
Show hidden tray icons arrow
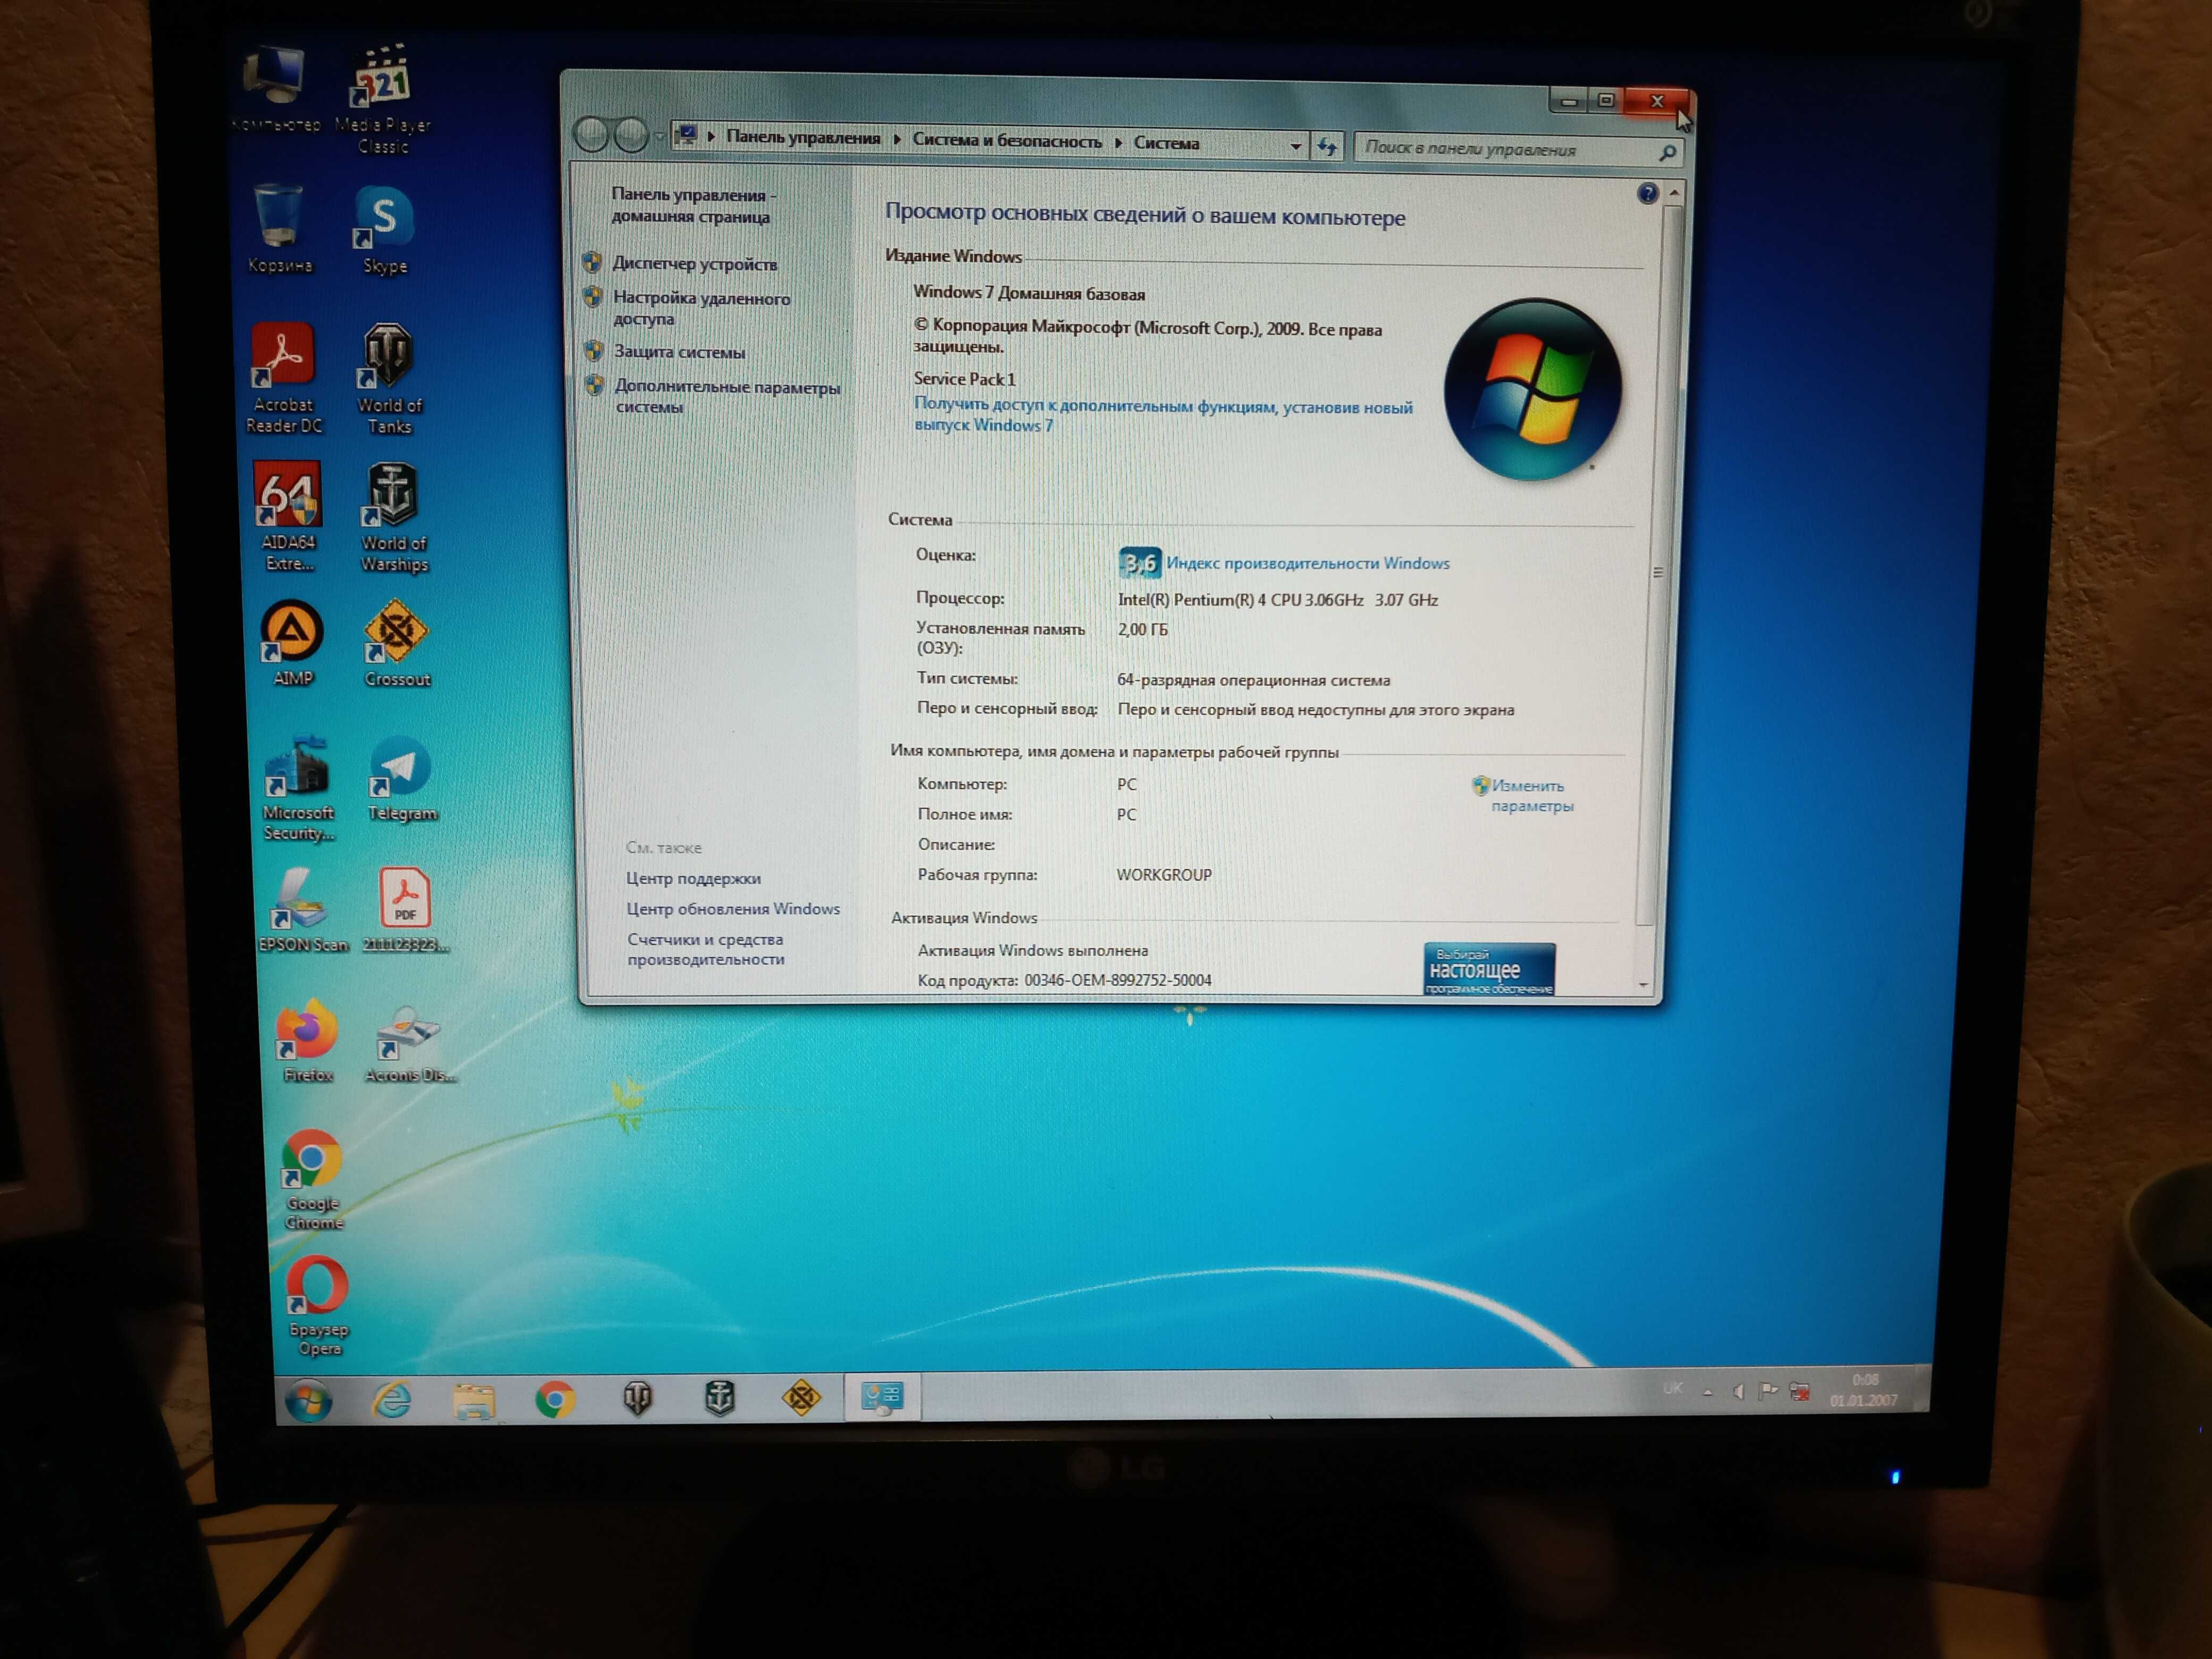pos(1707,1391)
